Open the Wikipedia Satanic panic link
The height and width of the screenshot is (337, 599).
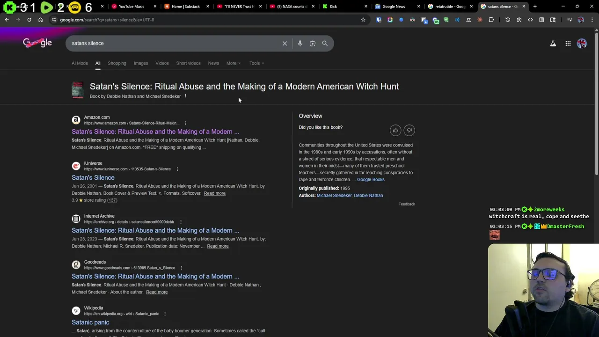pyautogui.click(x=90, y=322)
